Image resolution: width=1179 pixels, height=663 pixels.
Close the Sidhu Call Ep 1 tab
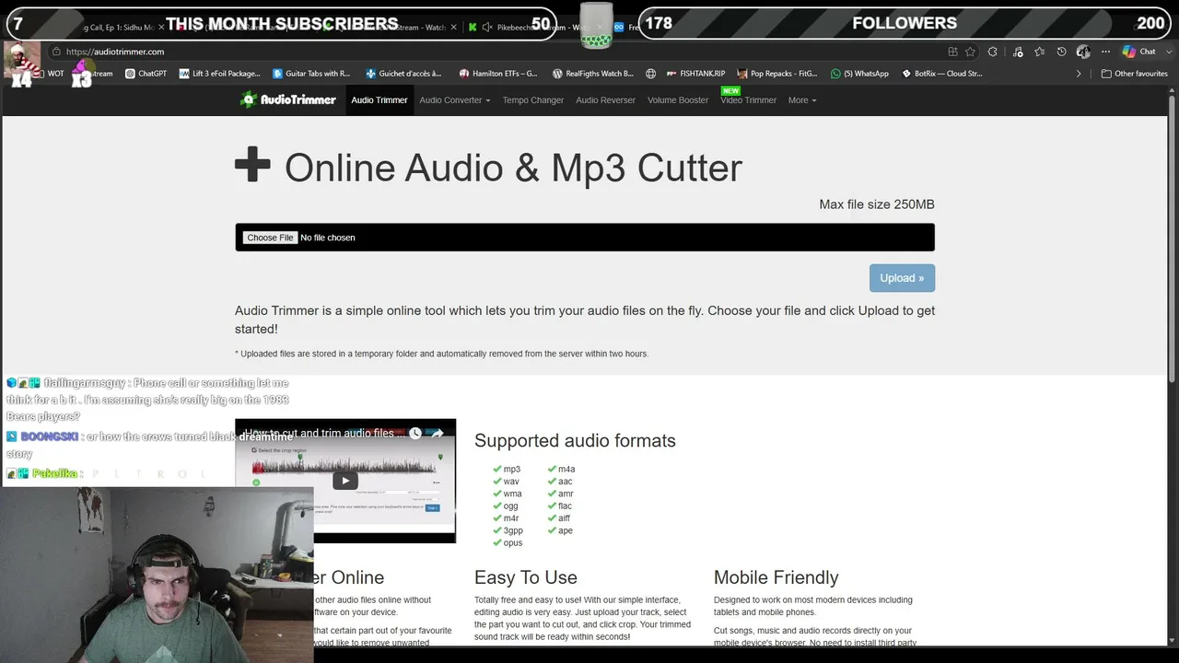point(161,27)
